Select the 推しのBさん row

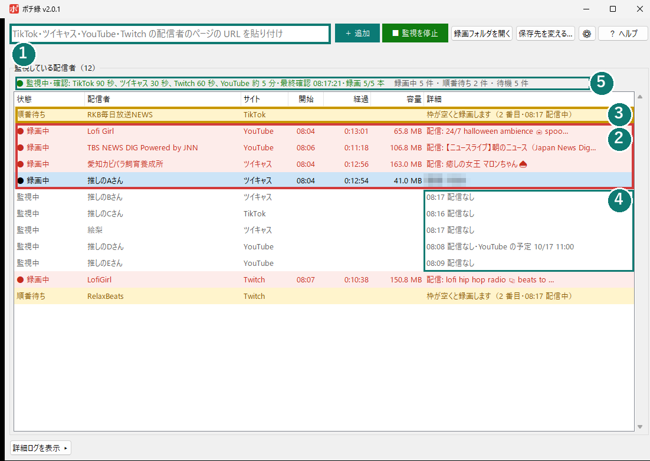coord(324,197)
